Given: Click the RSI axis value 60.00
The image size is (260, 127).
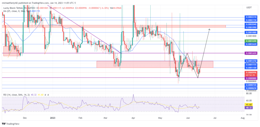Looking at the screenshot, I should click(249, 100).
